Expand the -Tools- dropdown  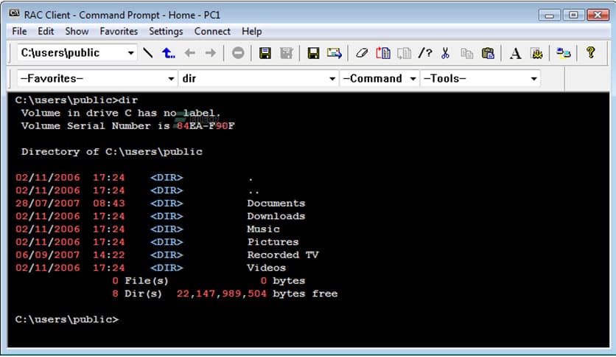coord(533,79)
